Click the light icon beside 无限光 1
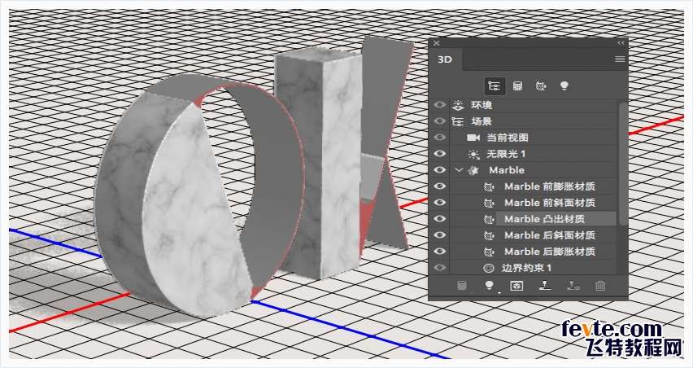693x368 pixels. [x=473, y=154]
